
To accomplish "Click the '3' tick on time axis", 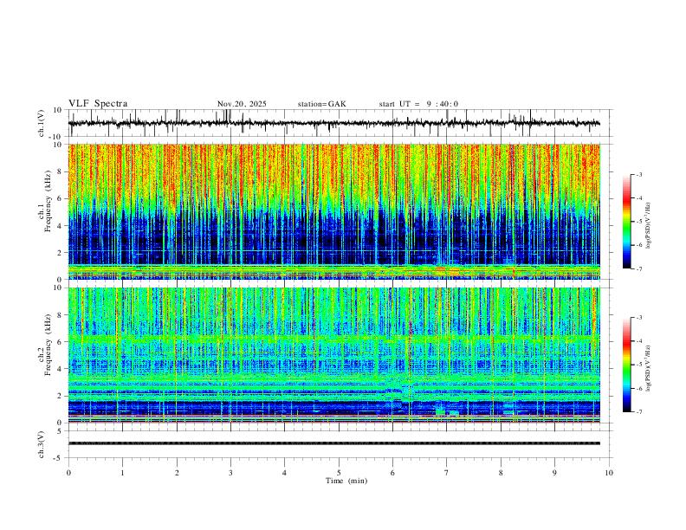I will 230,473.
